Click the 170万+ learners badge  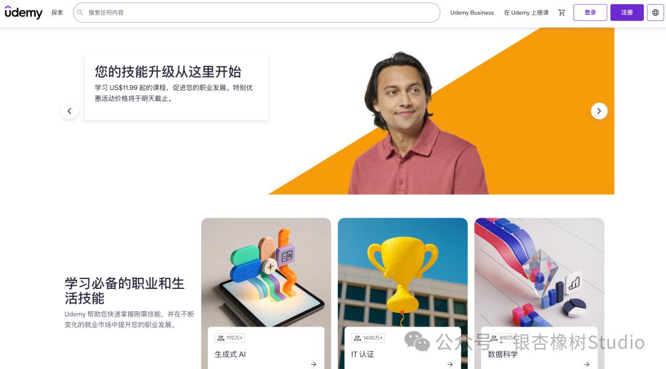(230, 338)
